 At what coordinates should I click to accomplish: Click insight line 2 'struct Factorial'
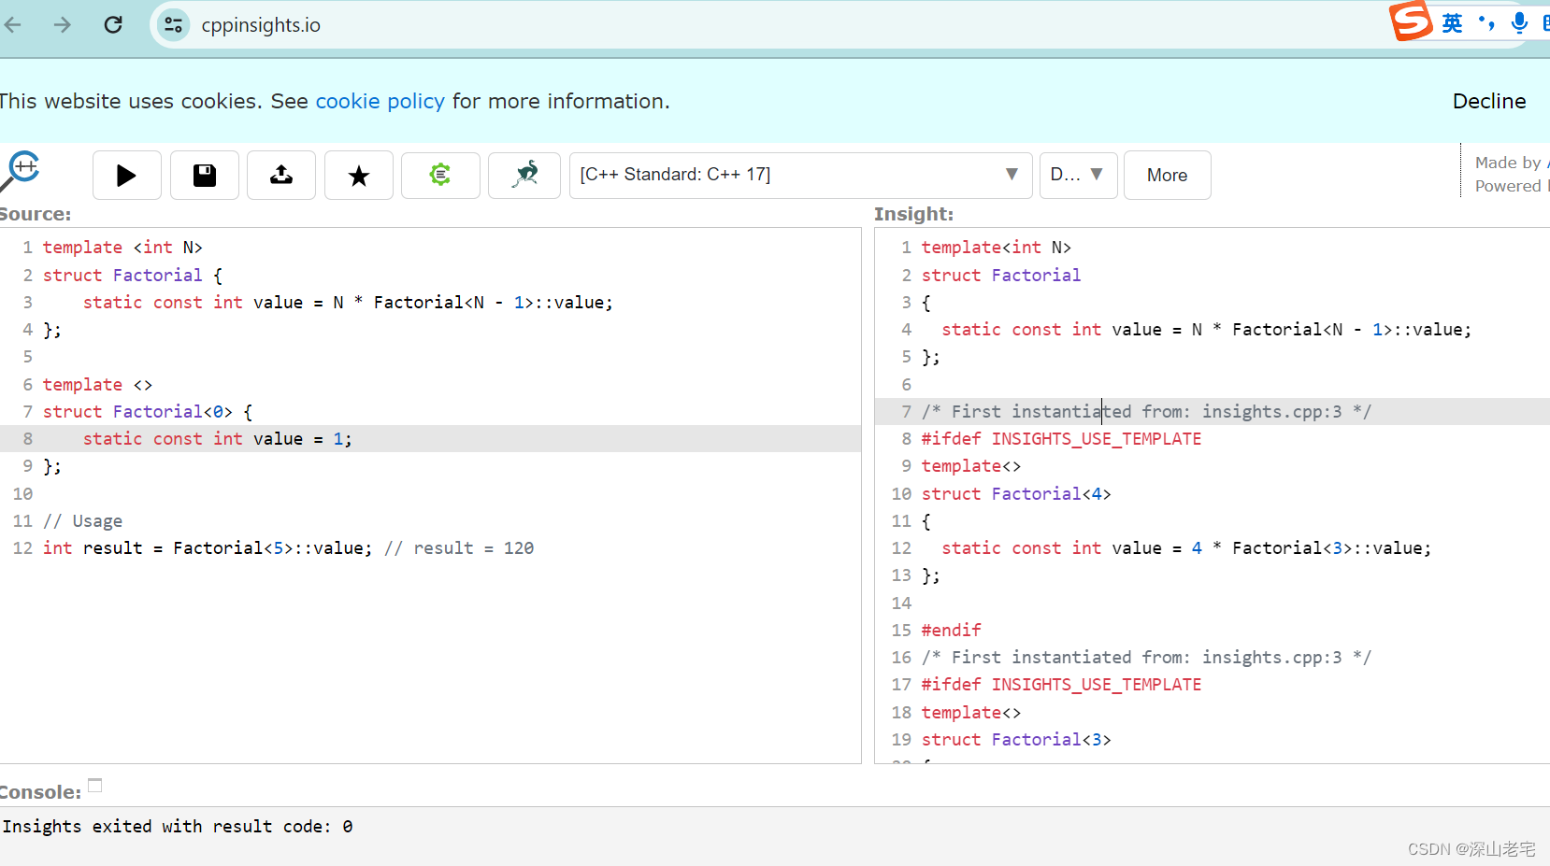1001,276
